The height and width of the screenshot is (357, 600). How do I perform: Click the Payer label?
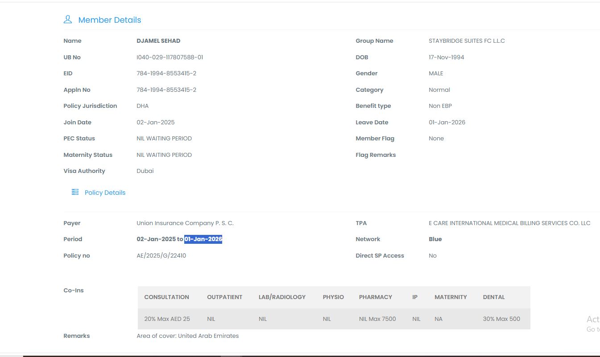(x=72, y=223)
